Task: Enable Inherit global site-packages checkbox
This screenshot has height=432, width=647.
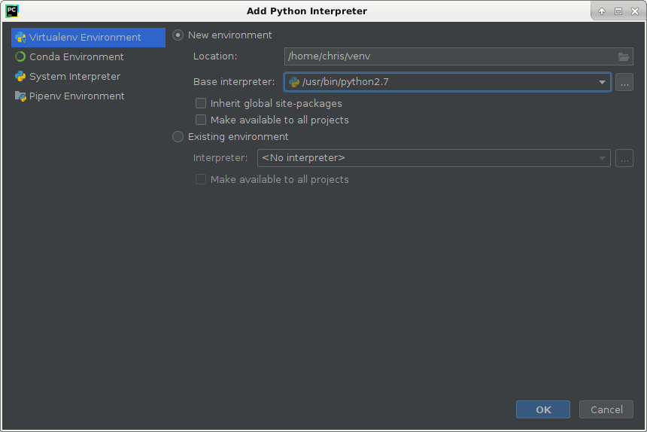Action: (201, 103)
